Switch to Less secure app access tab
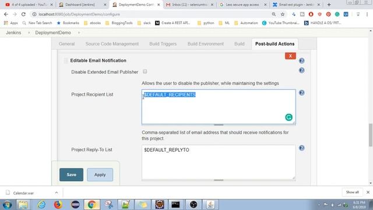 [x=242, y=5]
